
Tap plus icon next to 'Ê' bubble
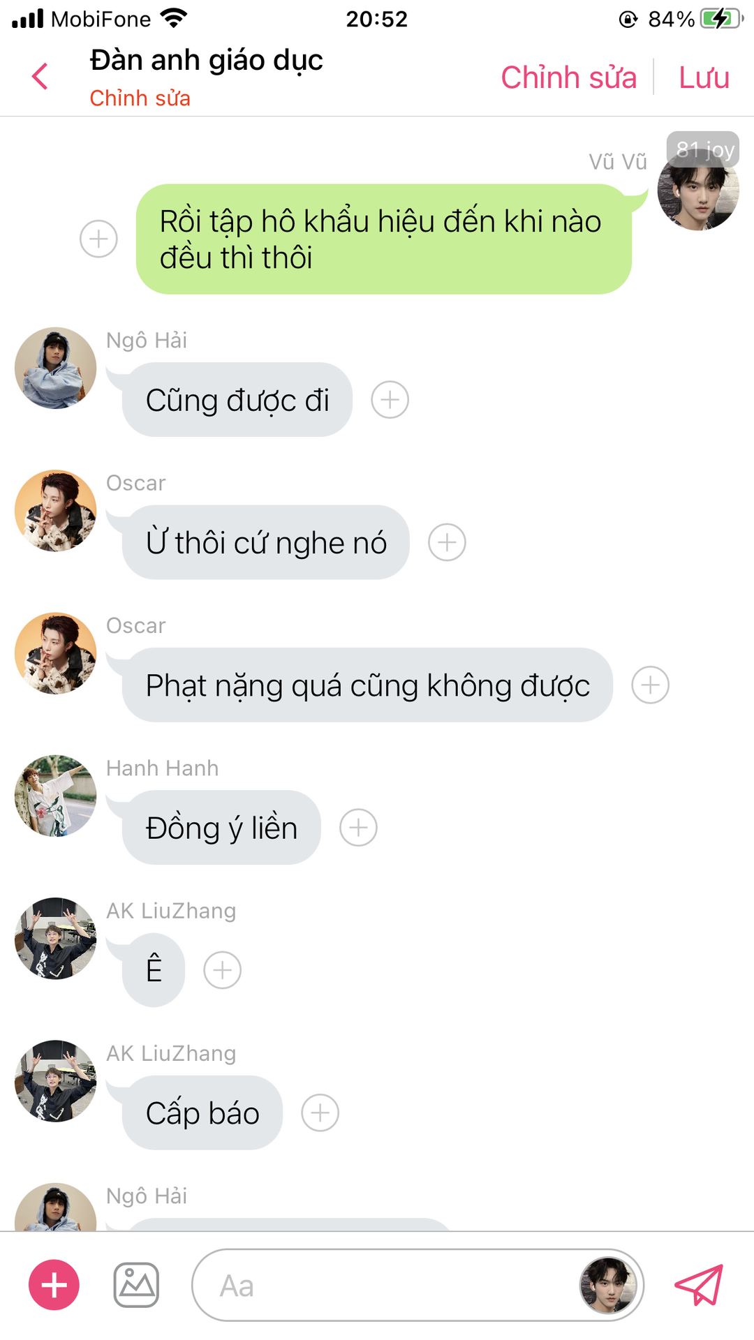[x=222, y=970]
